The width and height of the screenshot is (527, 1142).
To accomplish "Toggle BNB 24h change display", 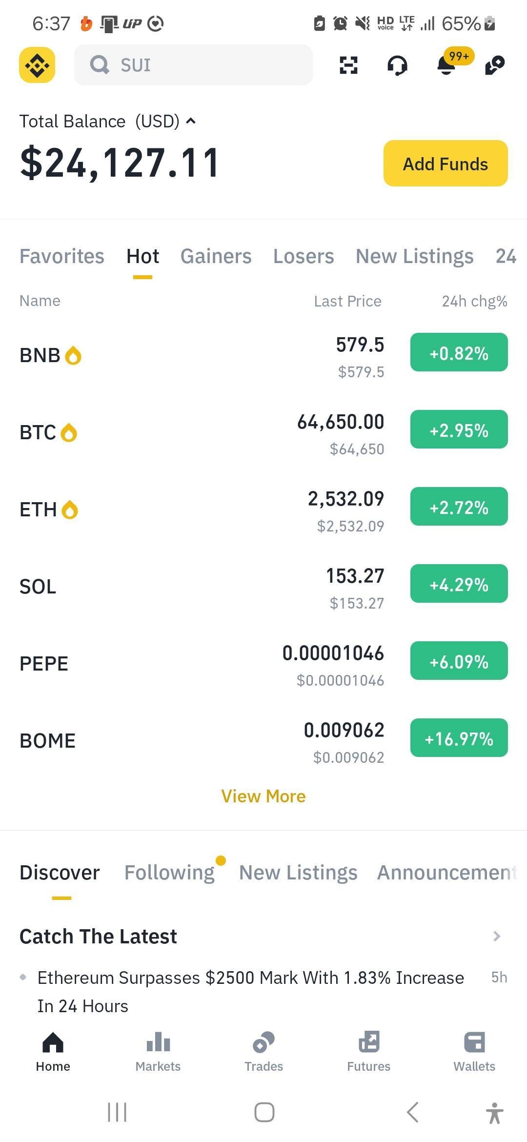I will [x=459, y=352].
